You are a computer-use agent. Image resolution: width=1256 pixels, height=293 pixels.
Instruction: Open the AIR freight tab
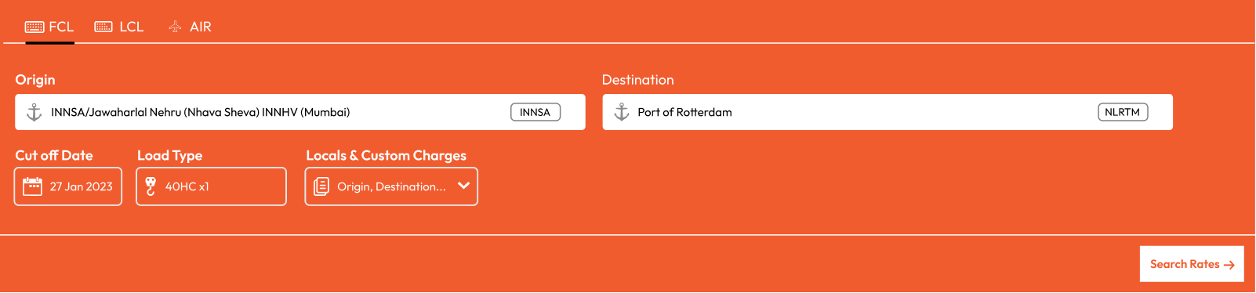pyautogui.click(x=191, y=27)
